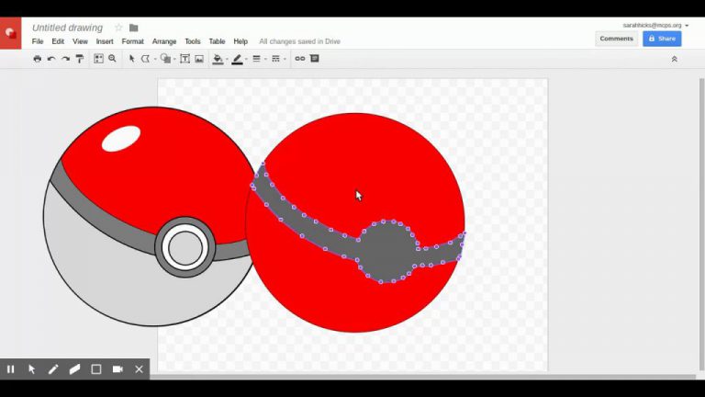Expand line color dropdown arrow

click(246, 59)
